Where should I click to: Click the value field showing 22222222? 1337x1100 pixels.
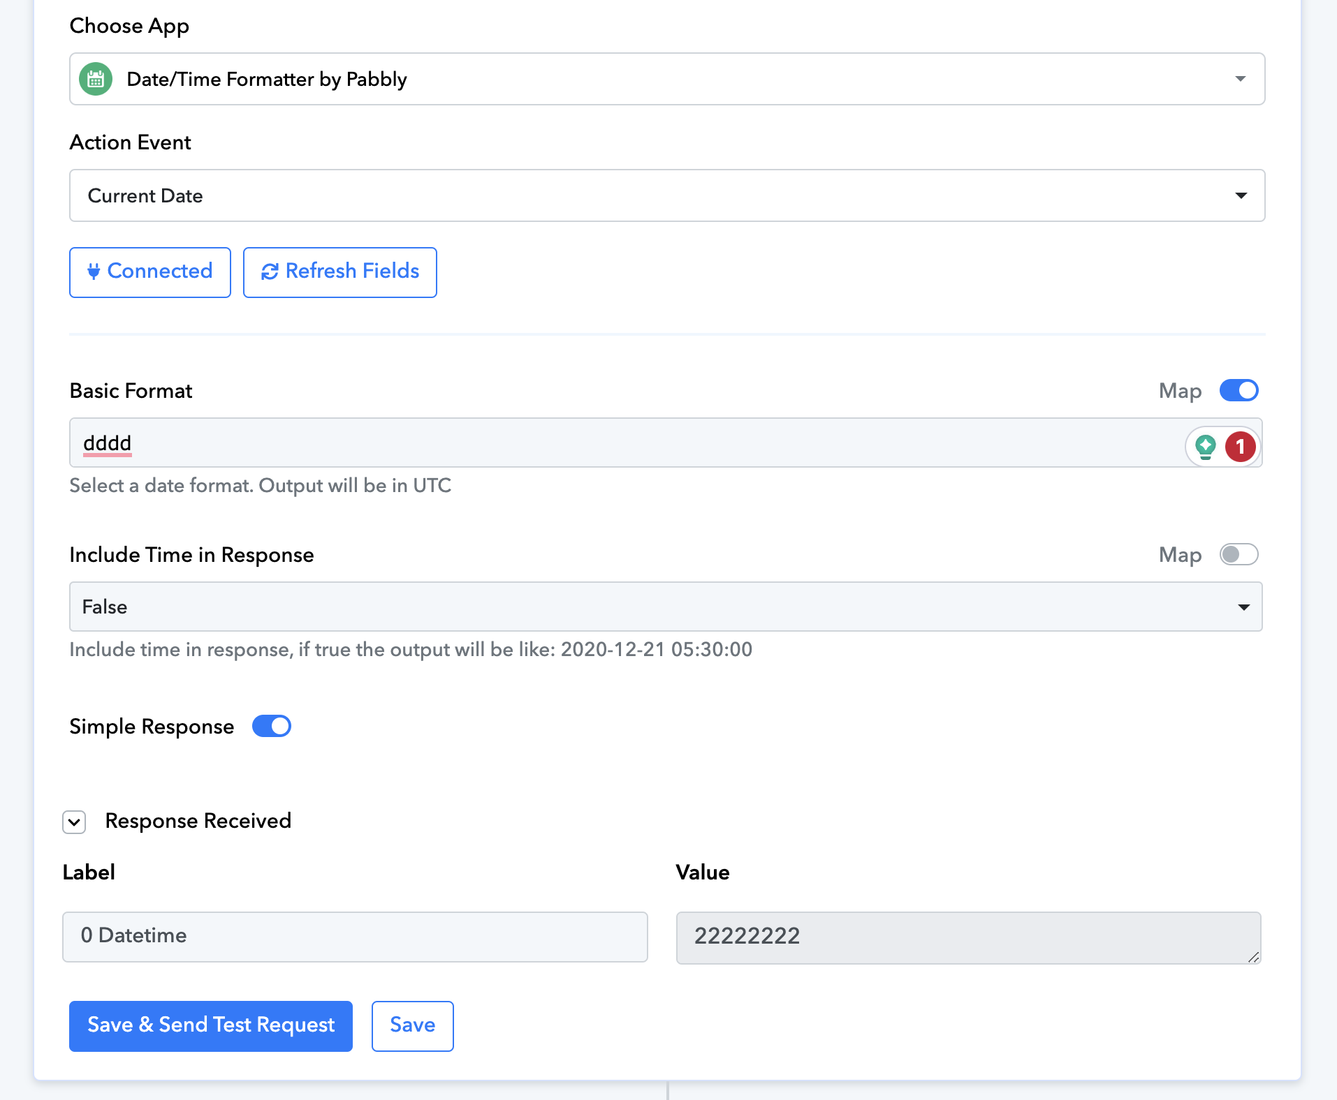point(968,937)
